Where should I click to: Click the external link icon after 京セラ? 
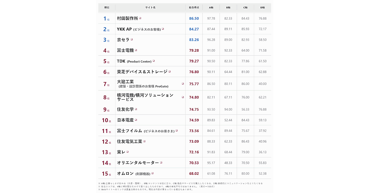132,40
